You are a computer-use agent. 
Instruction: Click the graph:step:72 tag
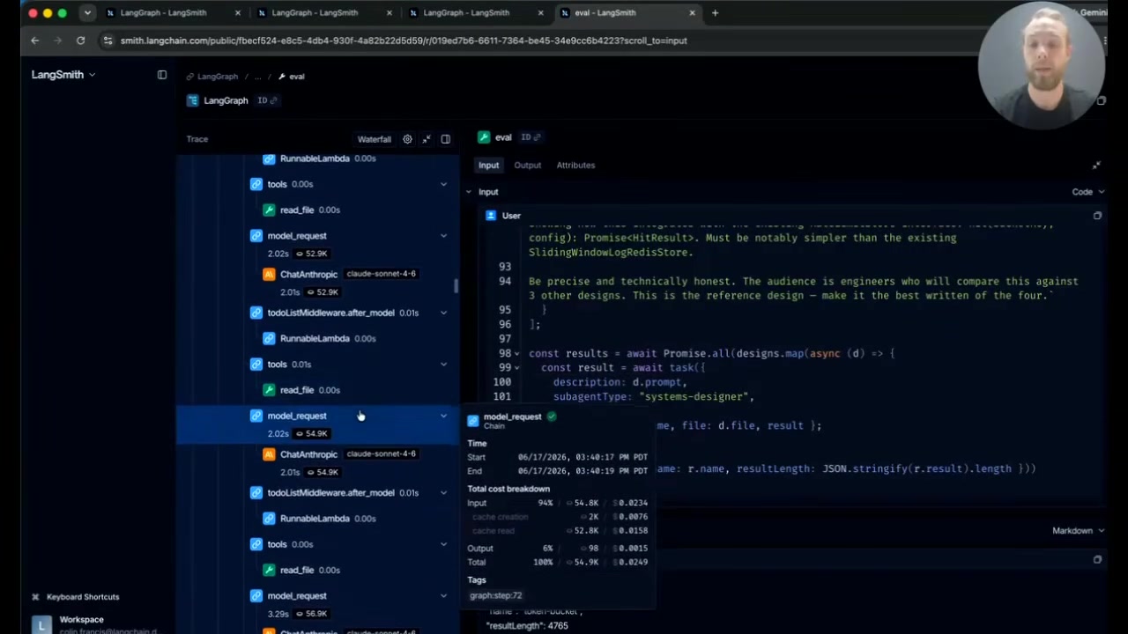tap(495, 596)
